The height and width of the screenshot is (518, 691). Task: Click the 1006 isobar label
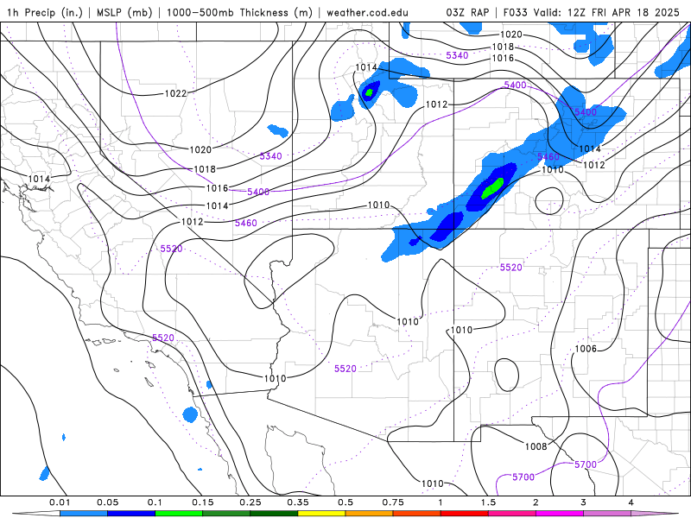click(586, 349)
